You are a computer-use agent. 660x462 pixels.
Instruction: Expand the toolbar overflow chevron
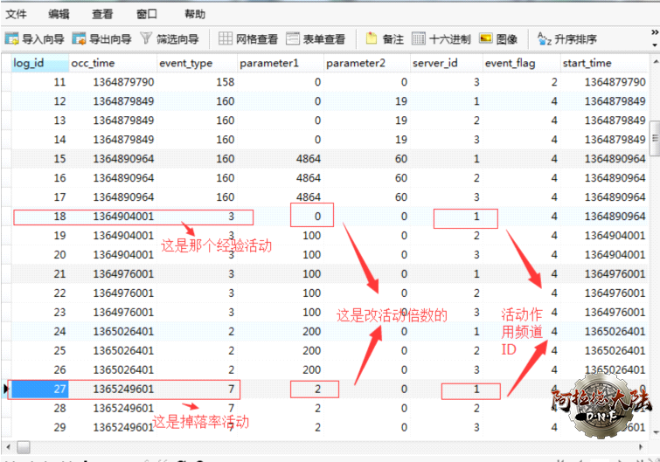tap(654, 39)
